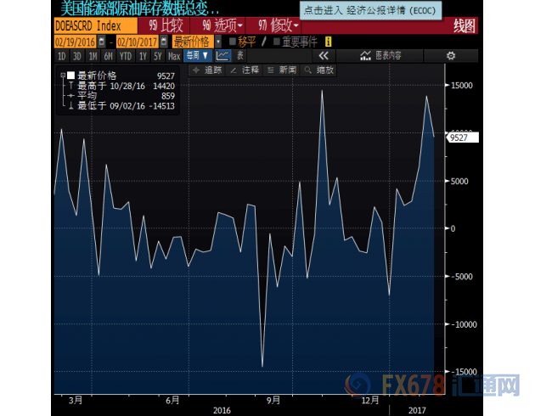535x416 pixels.
Task: Open the 选项 dropdown menu
Action: click(x=222, y=25)
